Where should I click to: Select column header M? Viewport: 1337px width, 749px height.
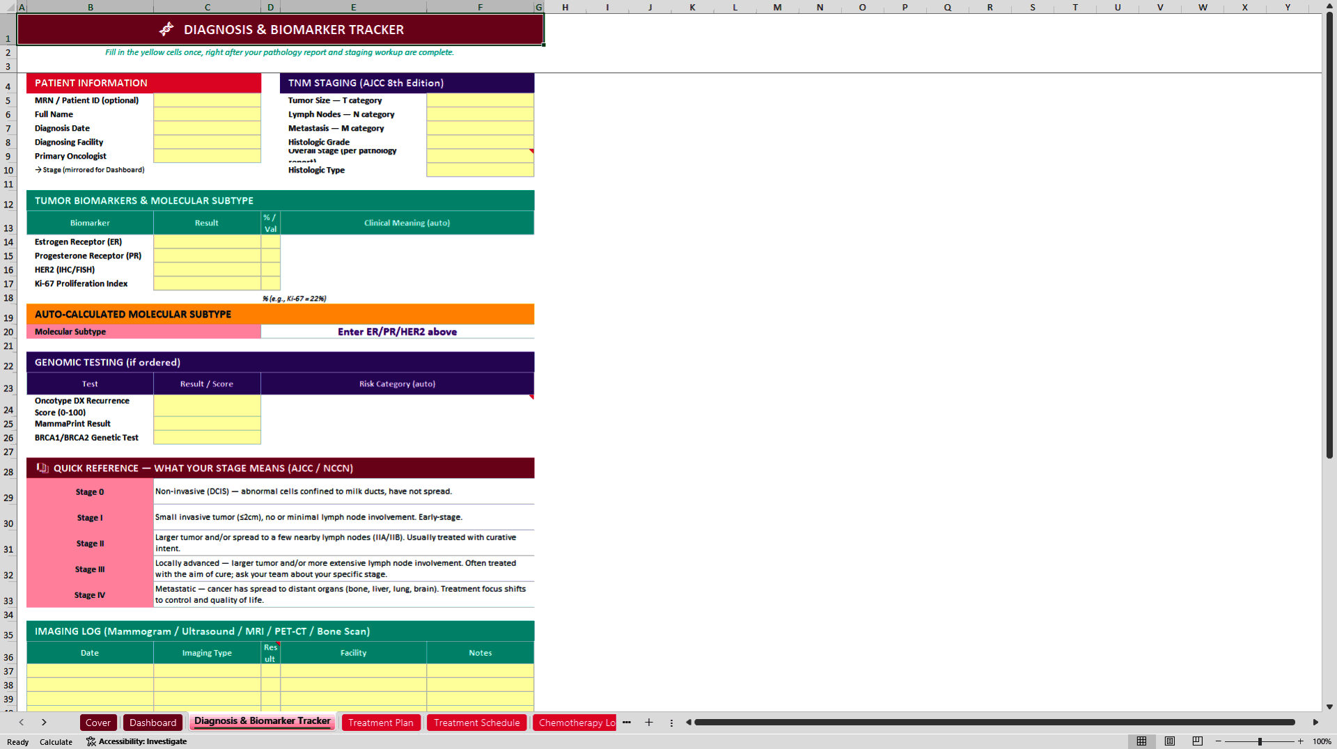click(x=777, y=7)
